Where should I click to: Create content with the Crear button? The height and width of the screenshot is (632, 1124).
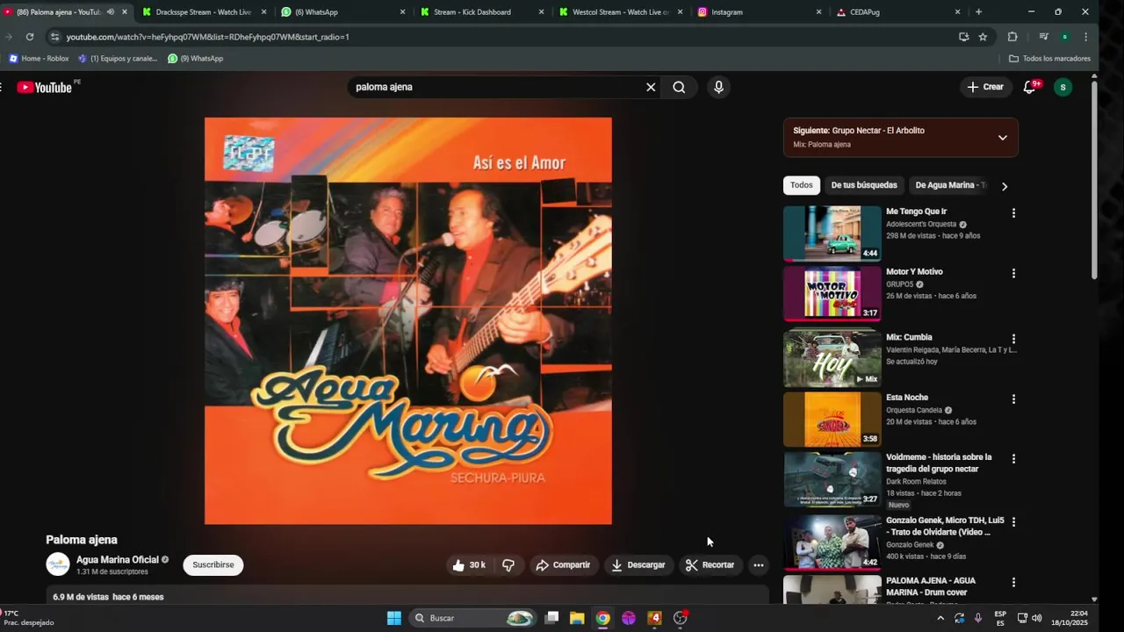(x=985, y=87)
